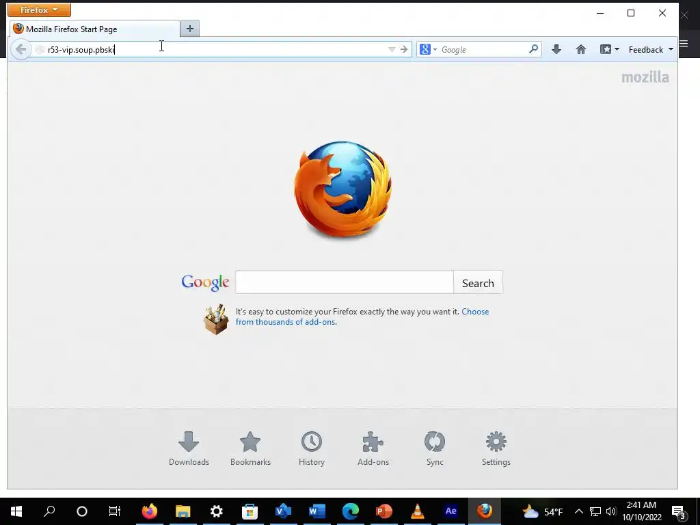Open clock showing 2:41 AM
Screen dimensions: 700x525
point(641,511)
